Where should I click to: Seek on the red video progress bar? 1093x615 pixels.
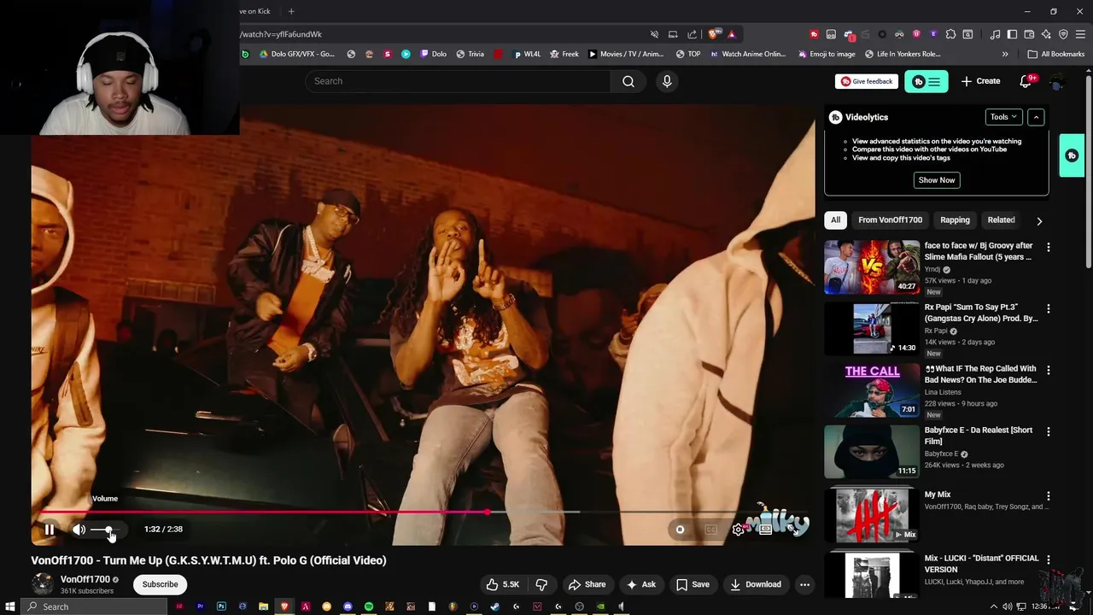coord(423,512)
